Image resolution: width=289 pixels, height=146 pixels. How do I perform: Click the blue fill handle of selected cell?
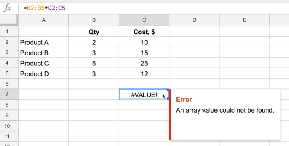click(168, 99)
